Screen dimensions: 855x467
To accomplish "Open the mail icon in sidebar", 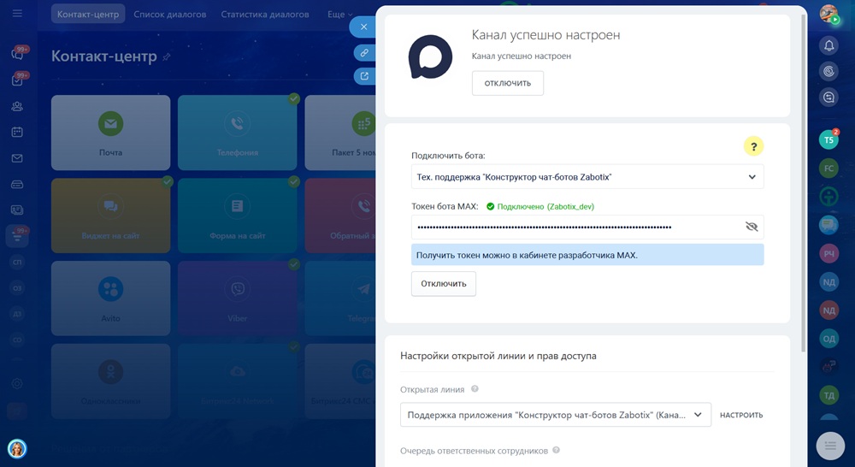I will (17, 158).
